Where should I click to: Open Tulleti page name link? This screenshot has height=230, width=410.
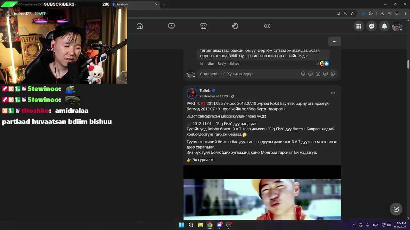205,91
